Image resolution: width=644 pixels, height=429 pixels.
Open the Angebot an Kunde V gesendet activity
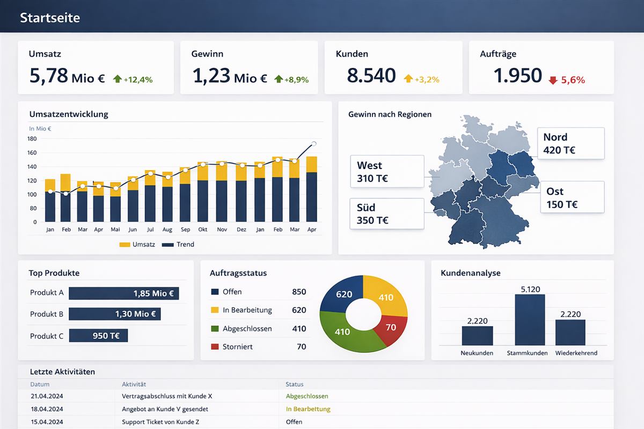pos(165,409)
